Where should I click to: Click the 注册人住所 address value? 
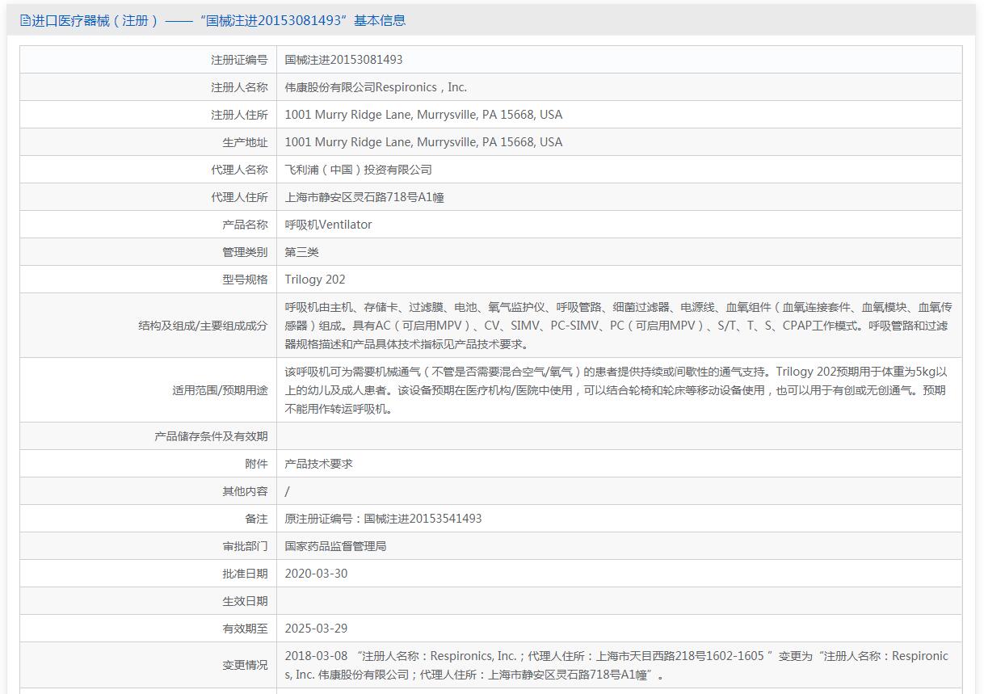tap(423, 115)
